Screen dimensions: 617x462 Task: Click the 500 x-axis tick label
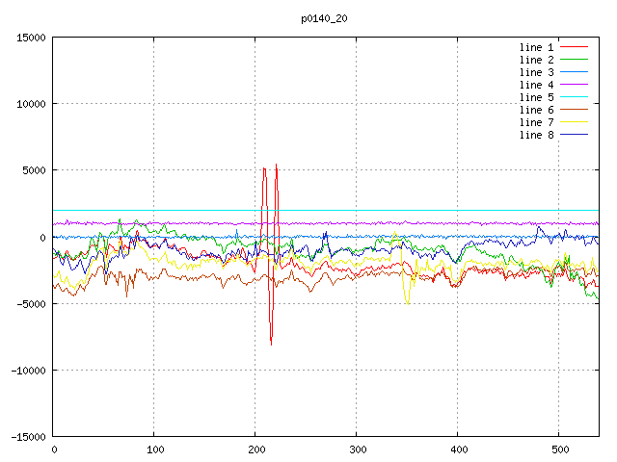coord(559,449)
